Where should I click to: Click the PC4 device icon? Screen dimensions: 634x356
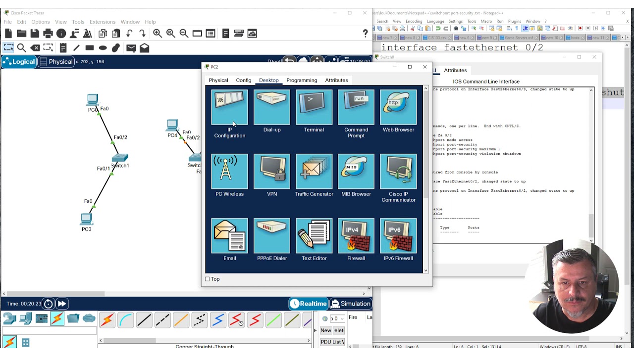(172, 126)
